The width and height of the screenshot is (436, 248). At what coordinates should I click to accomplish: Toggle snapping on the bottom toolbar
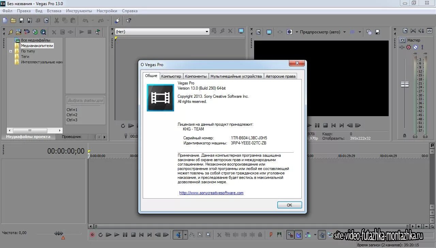coord(290,235)
